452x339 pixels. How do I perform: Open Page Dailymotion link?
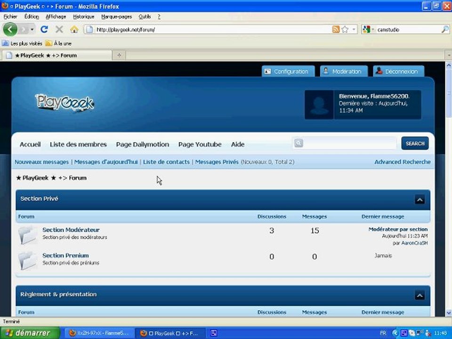143,145
